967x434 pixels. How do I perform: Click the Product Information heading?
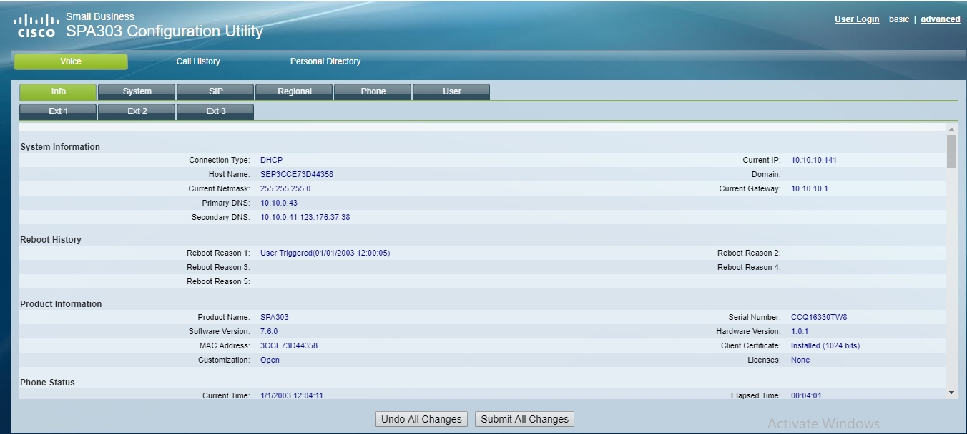61,304
